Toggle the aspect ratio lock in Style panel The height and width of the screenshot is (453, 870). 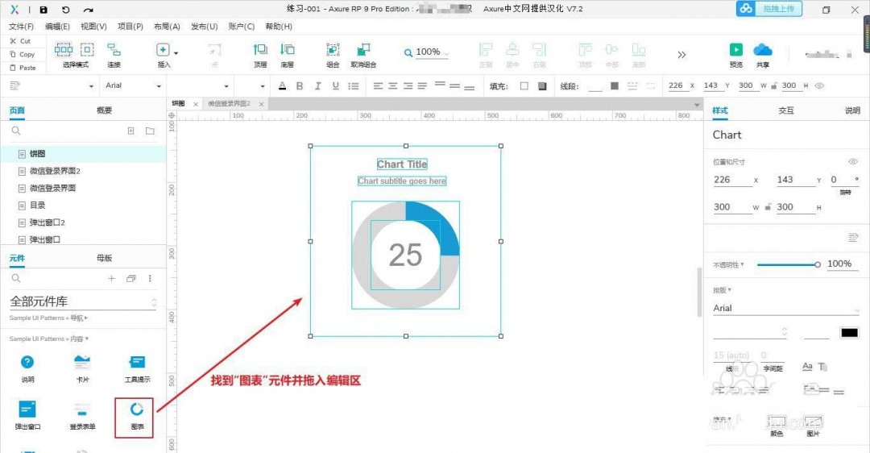pyautogui.click(x=768, y=207)
